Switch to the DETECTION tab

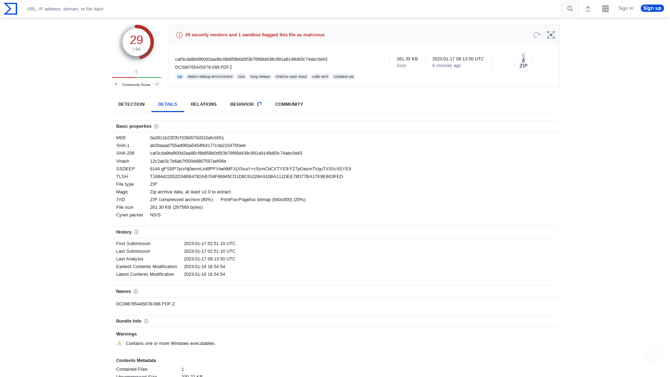click(x=131, y=104)
